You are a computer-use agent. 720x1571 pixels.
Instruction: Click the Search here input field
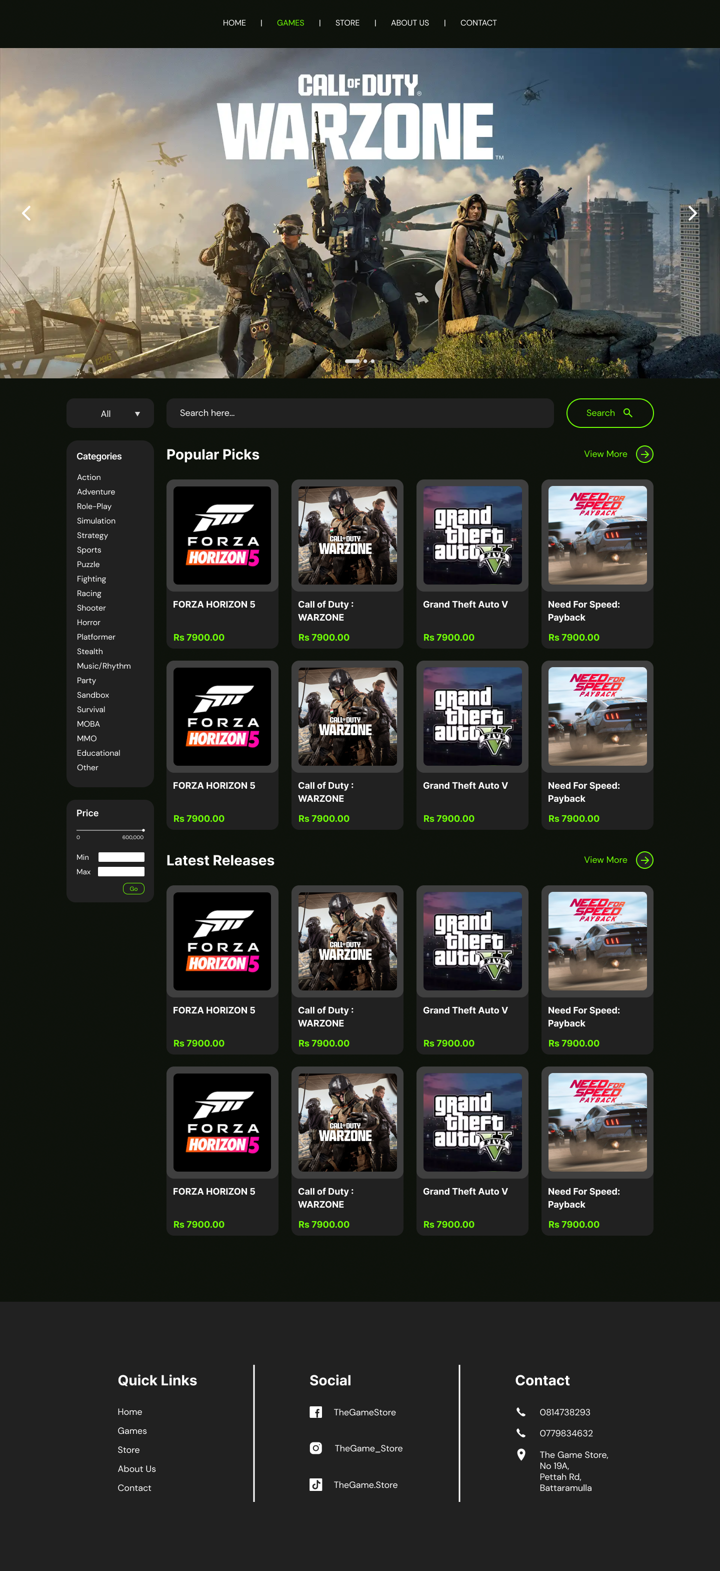[360, 413]
